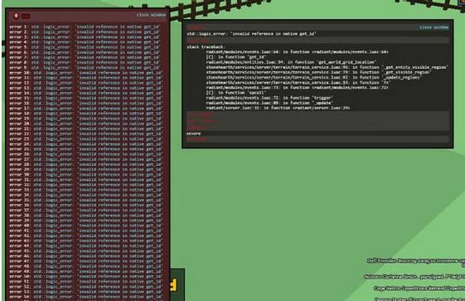This screenshot has height=301, width=465.
Task: Click the red error alert icon
Action: point(17,16)
